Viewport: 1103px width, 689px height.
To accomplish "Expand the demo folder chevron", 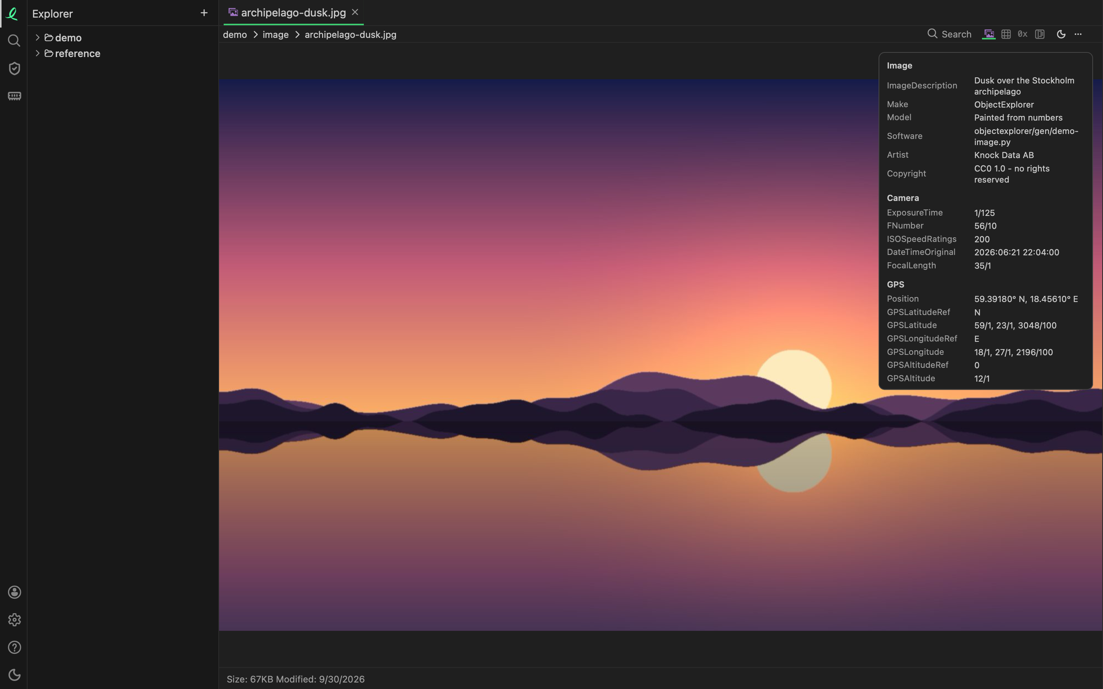I will pos(38,38).
